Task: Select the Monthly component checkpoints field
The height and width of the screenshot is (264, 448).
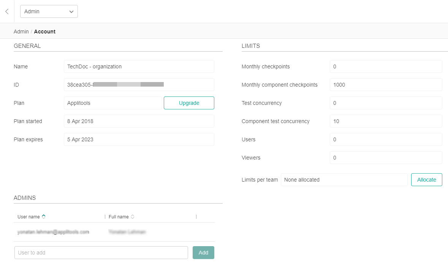Action: [x=386, y=85]
